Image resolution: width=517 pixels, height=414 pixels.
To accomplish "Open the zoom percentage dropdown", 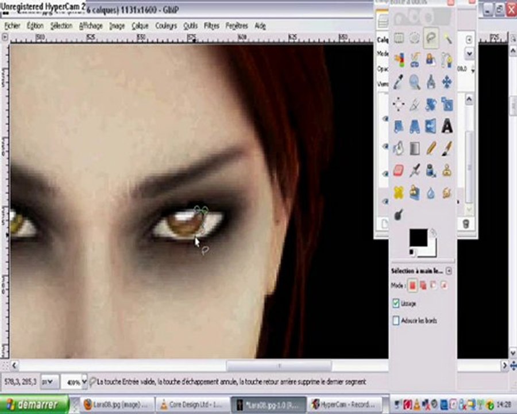I will [84, 382].
